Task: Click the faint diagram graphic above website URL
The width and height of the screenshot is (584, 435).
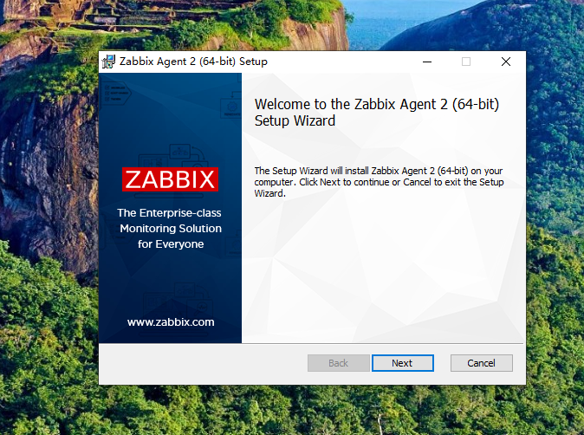Action: (x=178, y=299)
